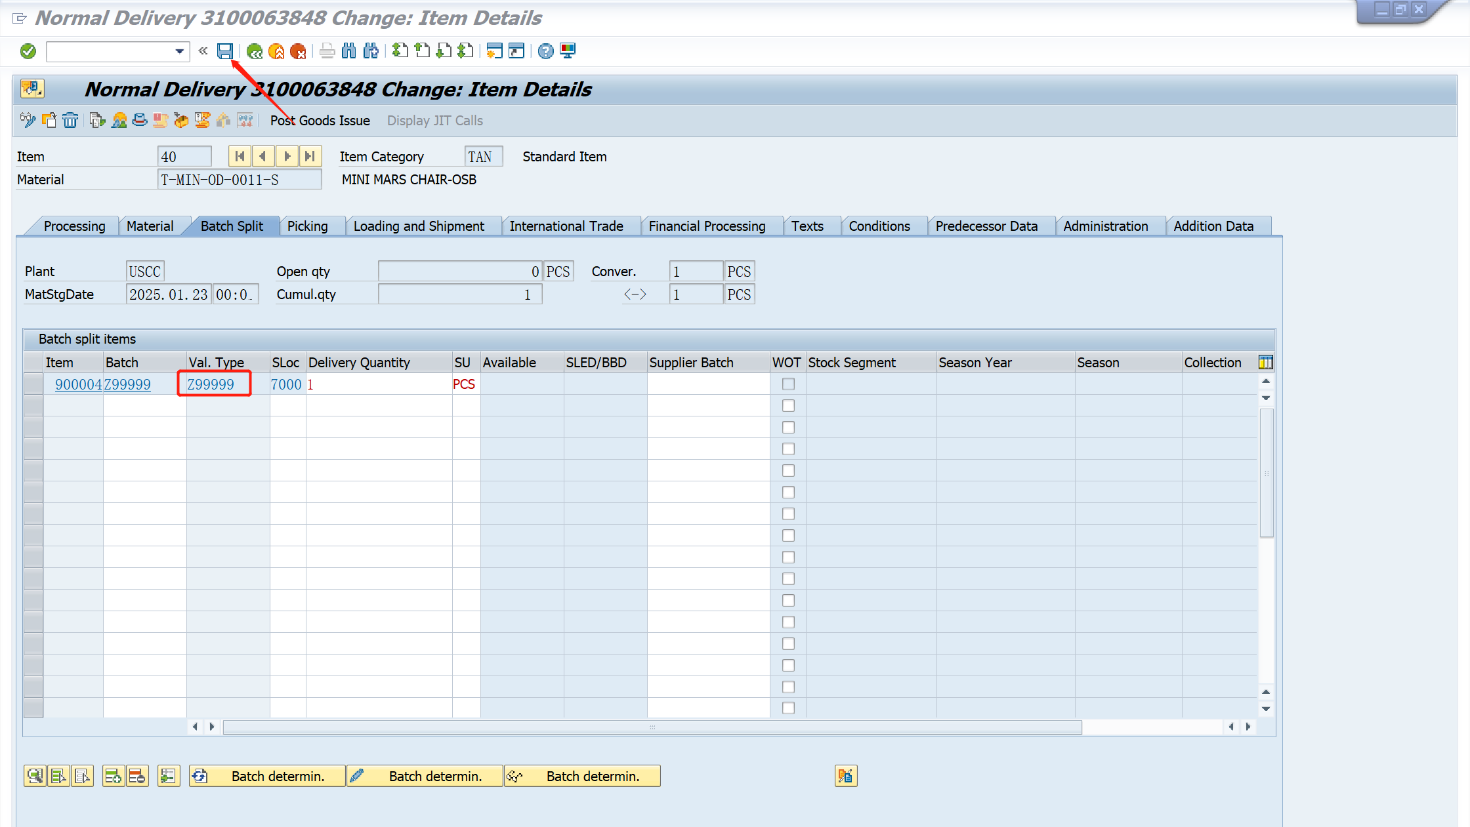Open the table column settings icon
Viewport: 1470px width, 827px height.
tap(1265, 362)
